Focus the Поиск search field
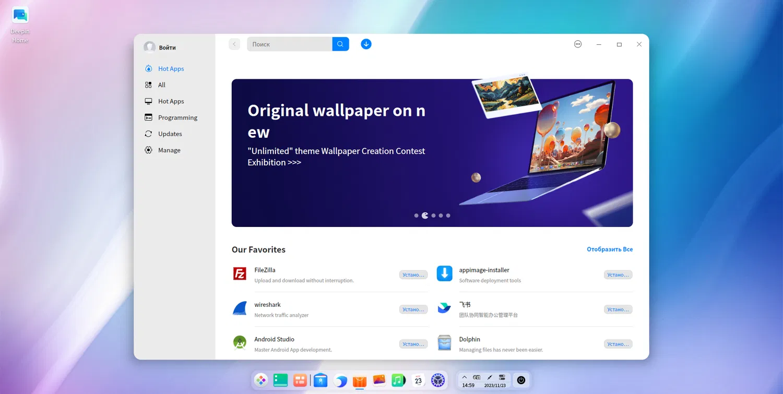783x394 pixels. [290, 44]
